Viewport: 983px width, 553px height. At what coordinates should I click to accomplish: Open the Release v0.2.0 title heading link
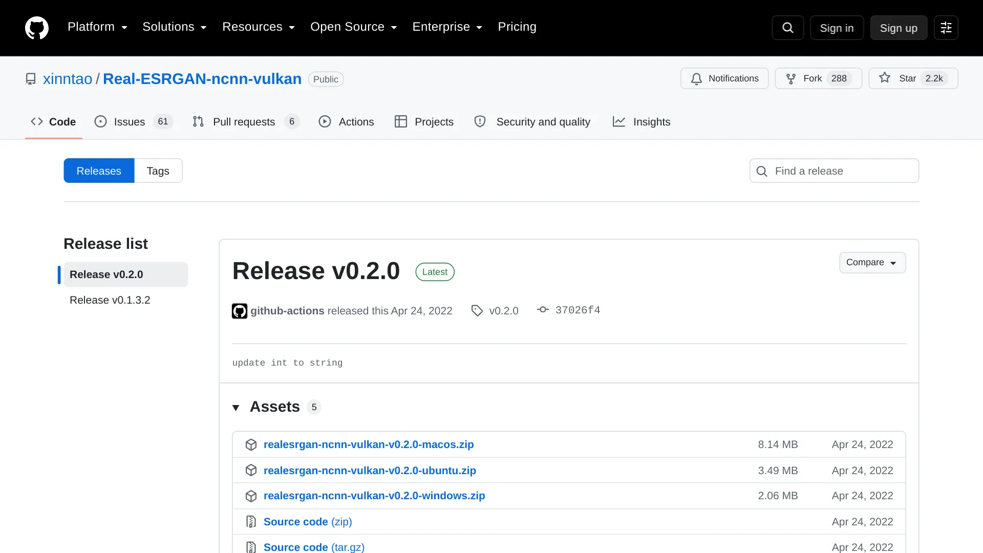pos(316,271)
